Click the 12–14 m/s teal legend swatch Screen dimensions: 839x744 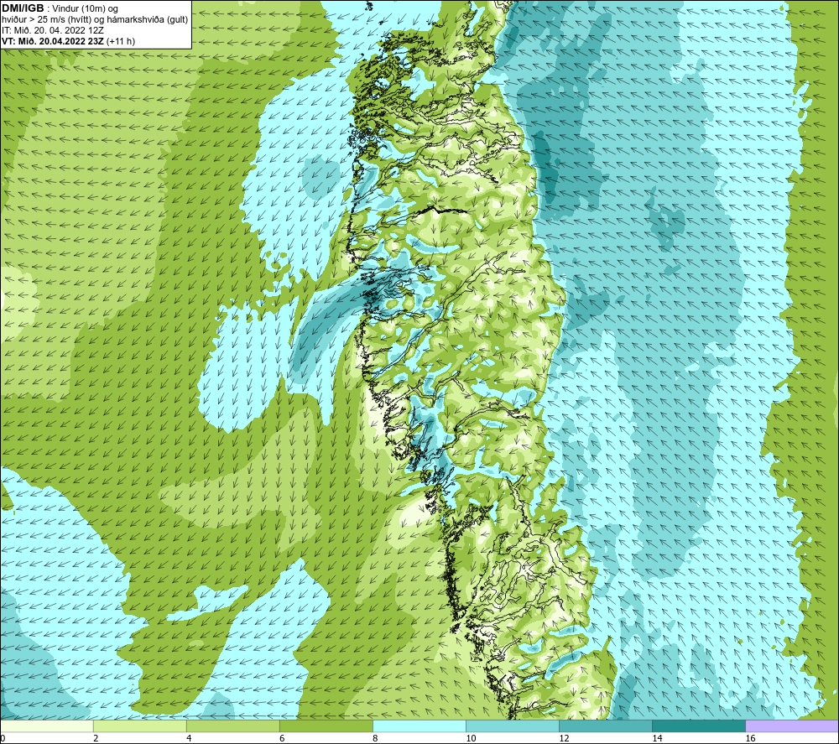[x=606, y=726]
